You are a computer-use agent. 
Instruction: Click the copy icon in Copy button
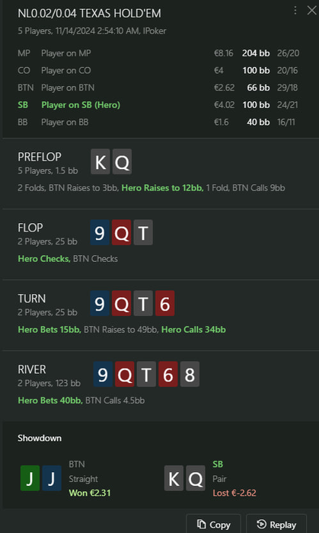202,525
